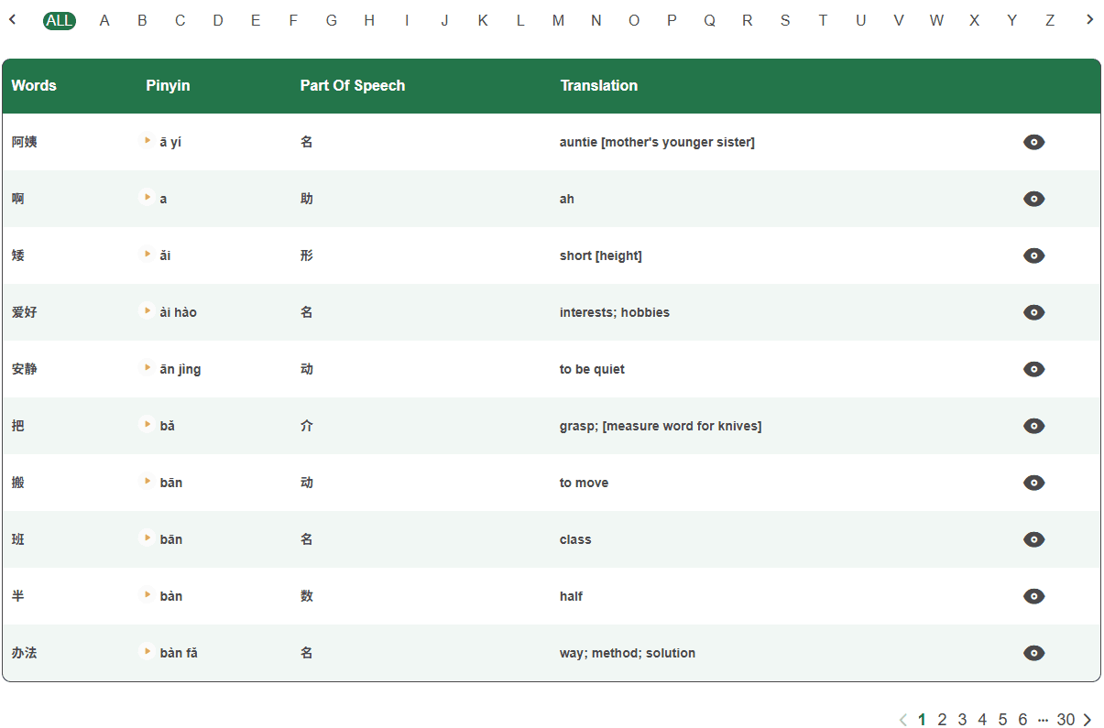Open page 4 of the word list
This screenshot has width=1104, height=728.
982,720
